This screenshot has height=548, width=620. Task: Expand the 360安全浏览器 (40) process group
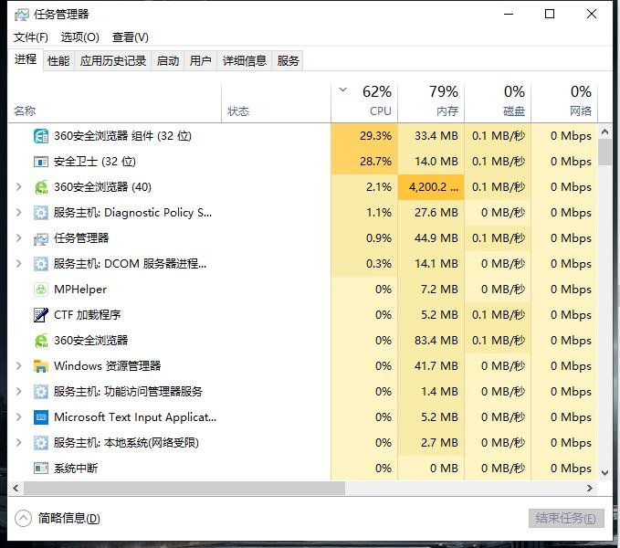pyautogui.click(x=18, y=187)
